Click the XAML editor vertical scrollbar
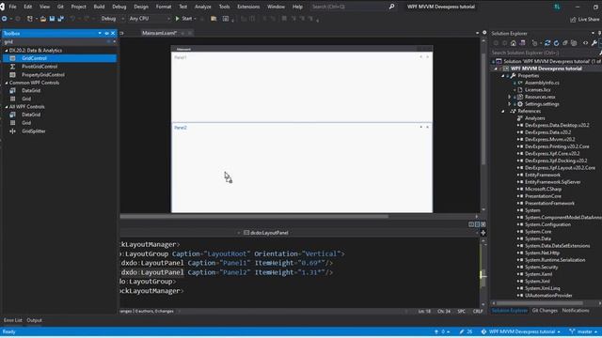Viewport: 602px width, 338px height. 483,275
